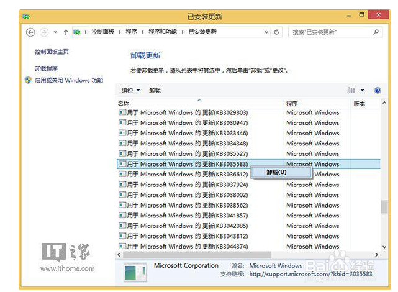Click the 卸载 toolbar button
The height and width of the screenshot is (292, 398).
coord(155,90)
